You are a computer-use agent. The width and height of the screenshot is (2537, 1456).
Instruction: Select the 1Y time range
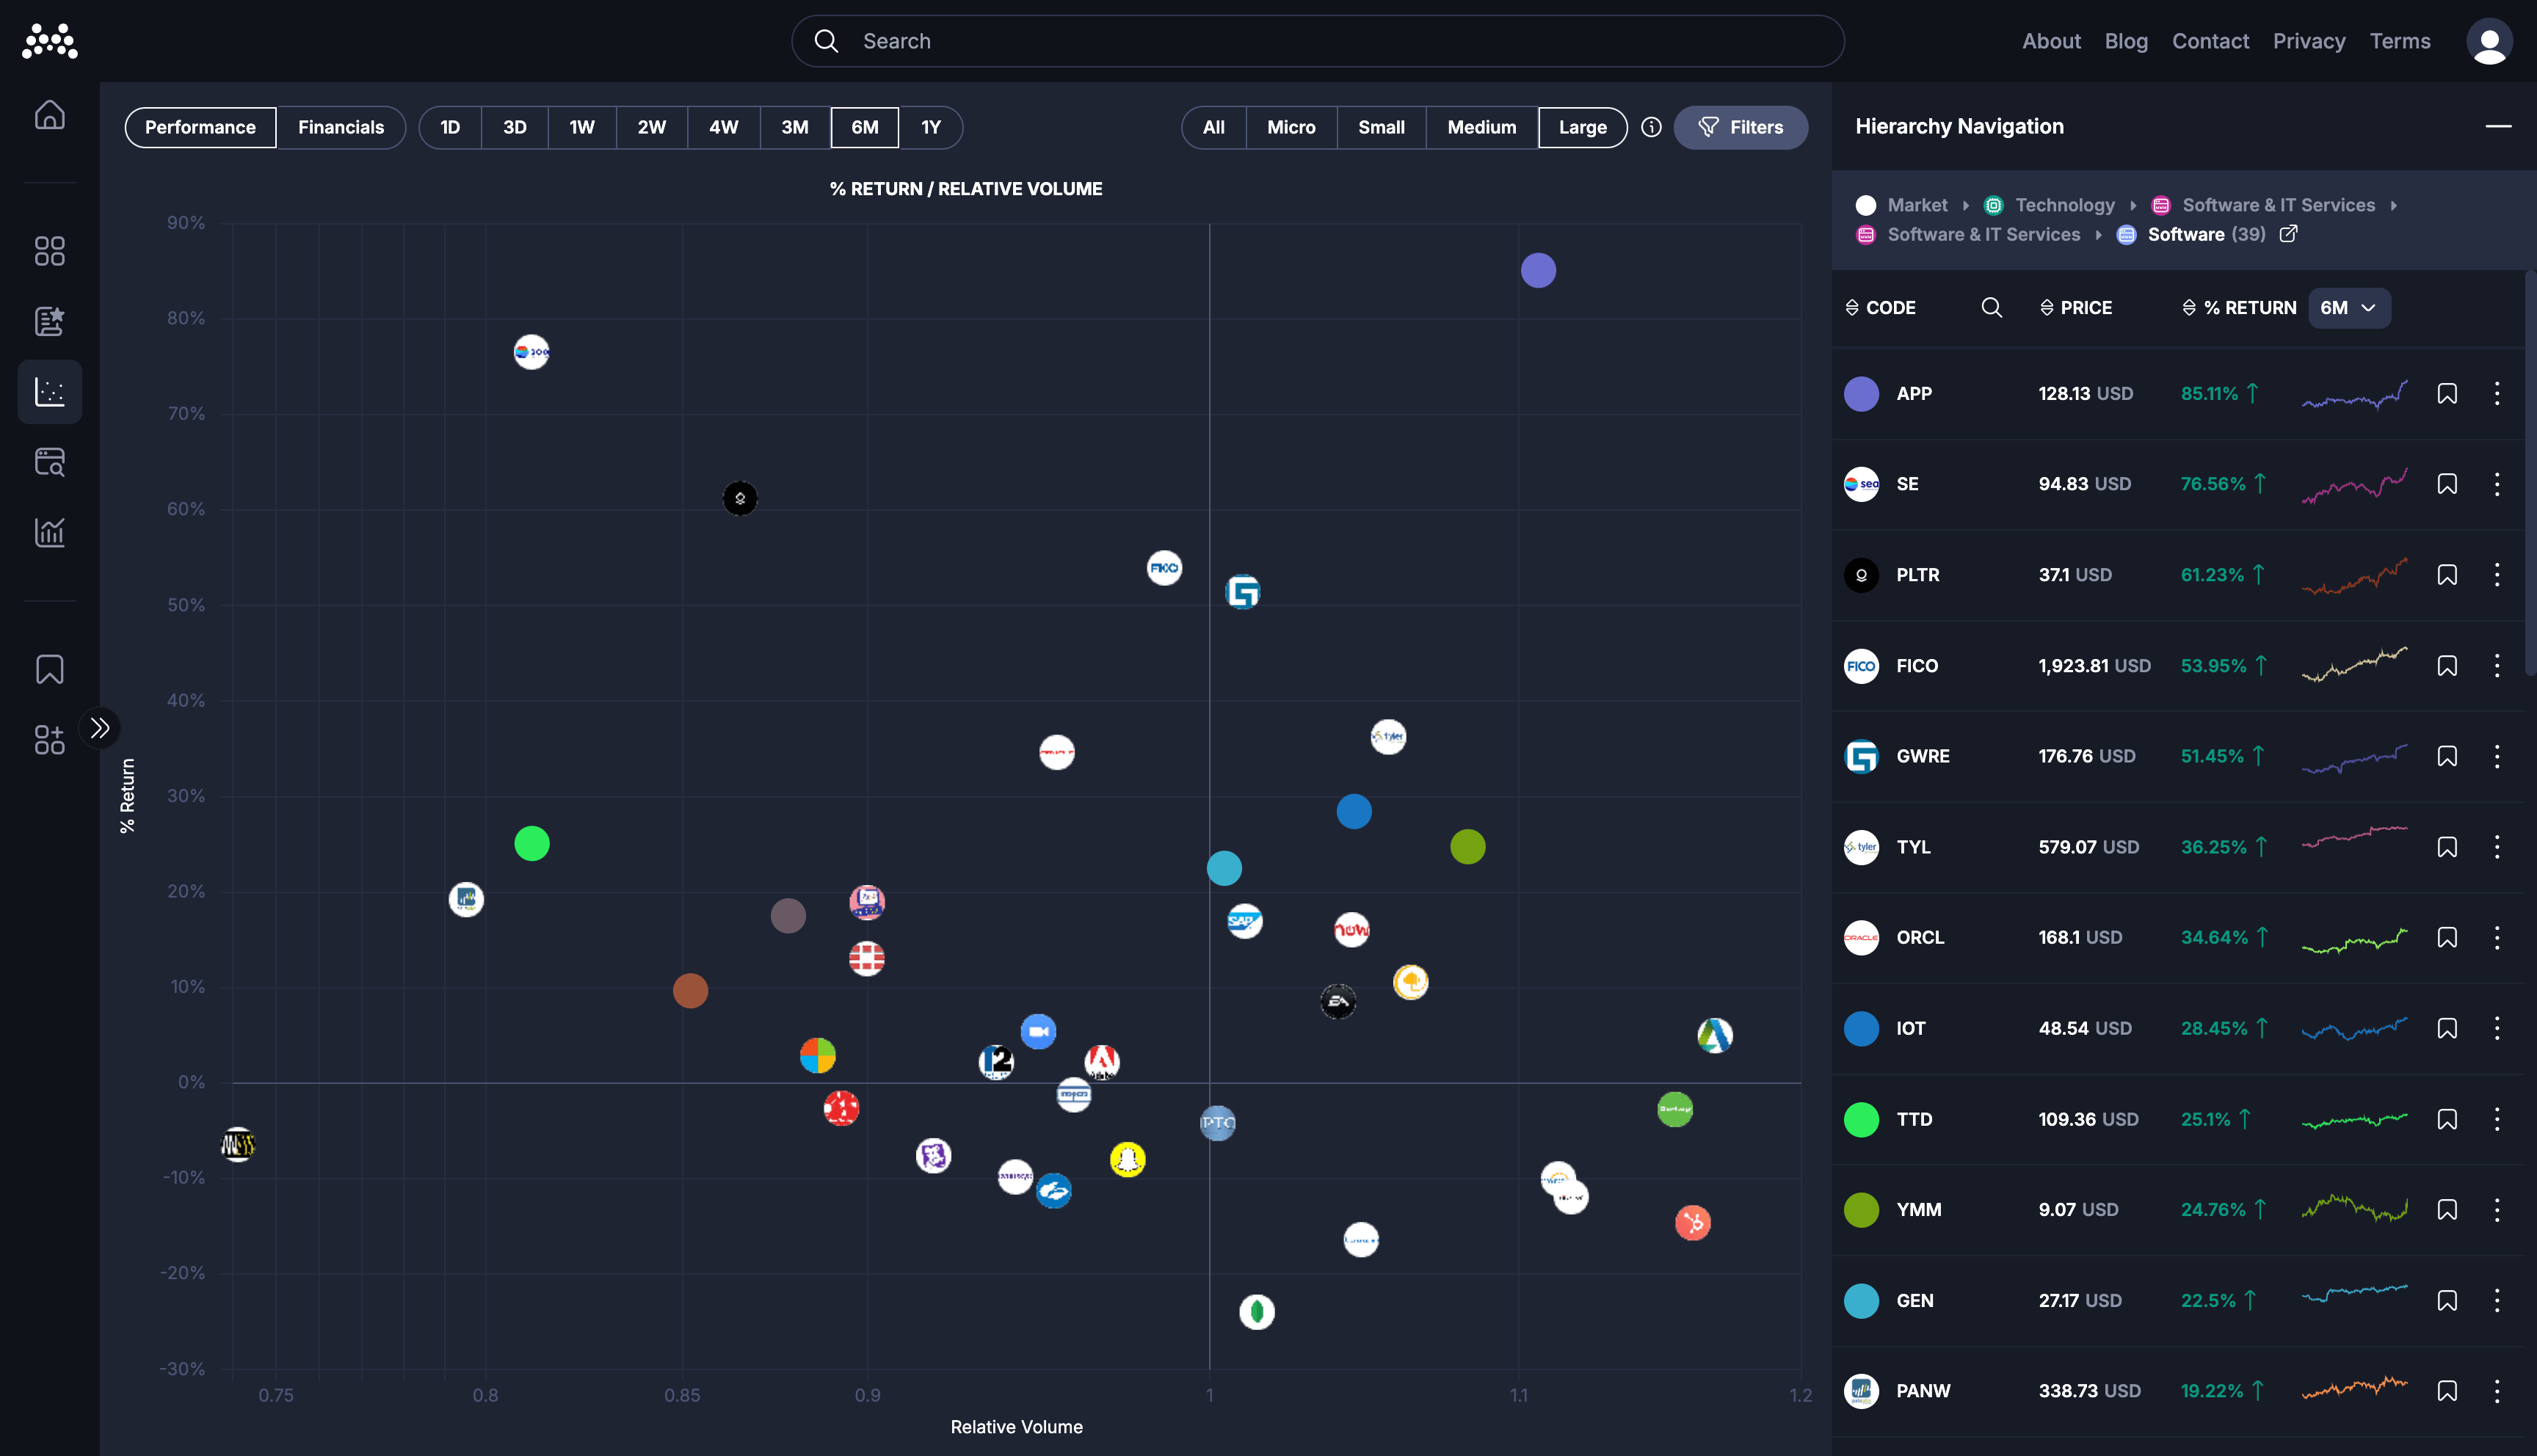pos(930,127)
